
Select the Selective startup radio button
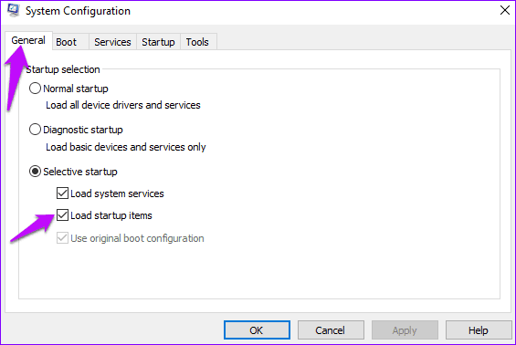(35, 172)
